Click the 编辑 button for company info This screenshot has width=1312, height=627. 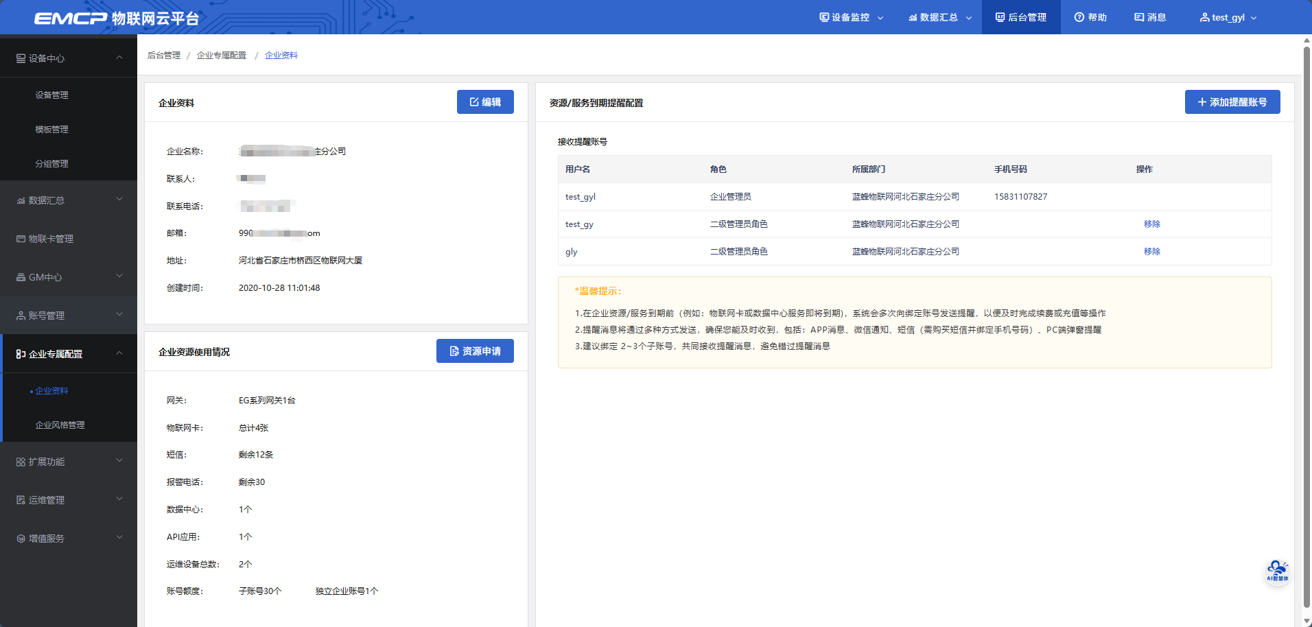485,102
